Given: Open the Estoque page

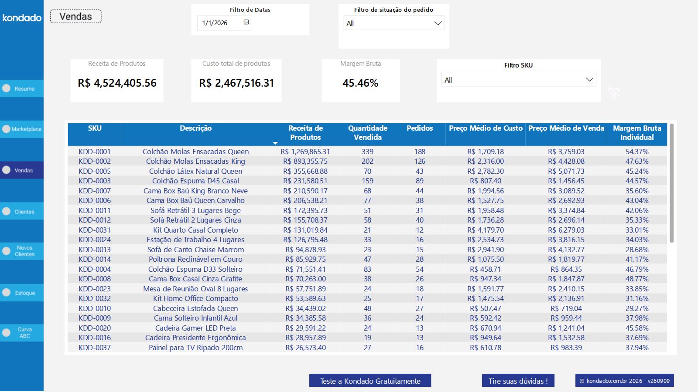Looking at the screenshot, I should tap(22, 293).
